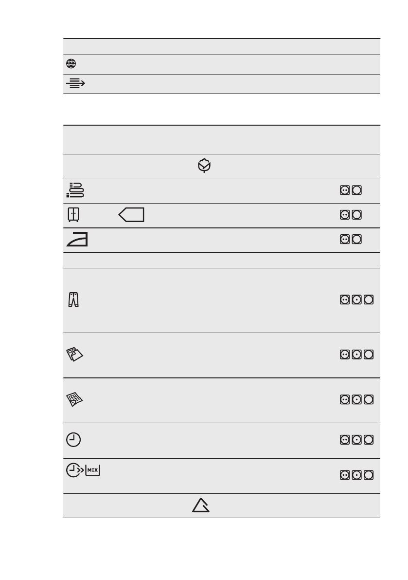Screen dimensions: 408x580
Task: Click the lines-with-arrow airflow icon
Action: 75,84
